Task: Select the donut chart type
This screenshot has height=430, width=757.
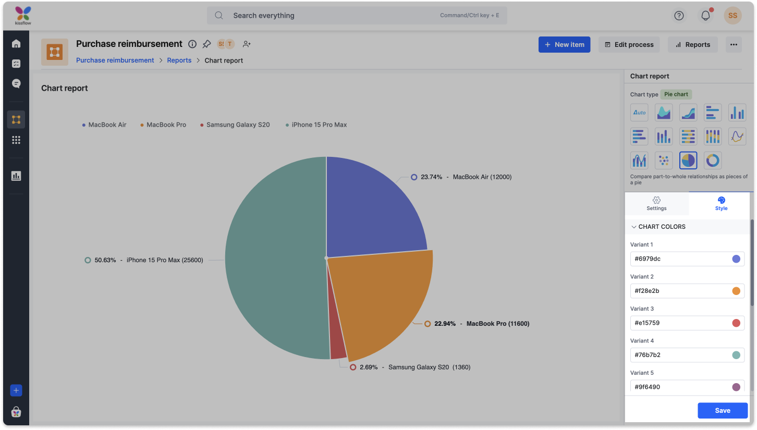Action: (713, 161)
